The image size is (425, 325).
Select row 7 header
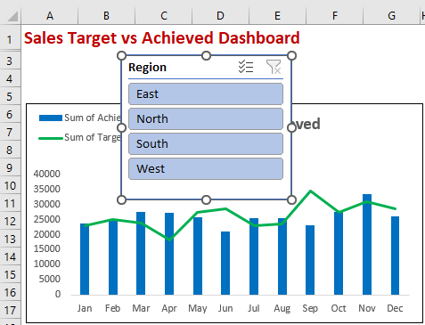[10, 132]
